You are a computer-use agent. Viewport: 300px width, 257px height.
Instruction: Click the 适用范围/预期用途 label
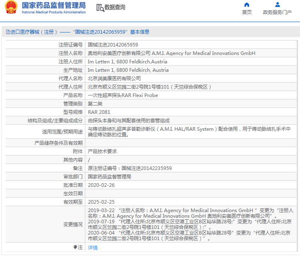[62, 132]
